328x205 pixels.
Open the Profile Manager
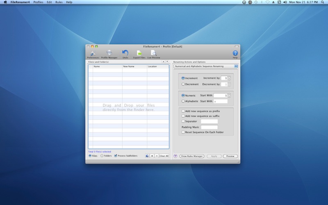point(109,53)
